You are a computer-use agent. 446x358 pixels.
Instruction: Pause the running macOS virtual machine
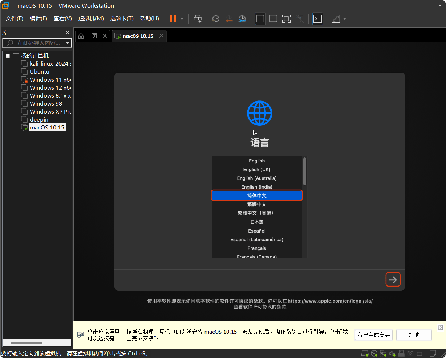click(x=173, y=18)
